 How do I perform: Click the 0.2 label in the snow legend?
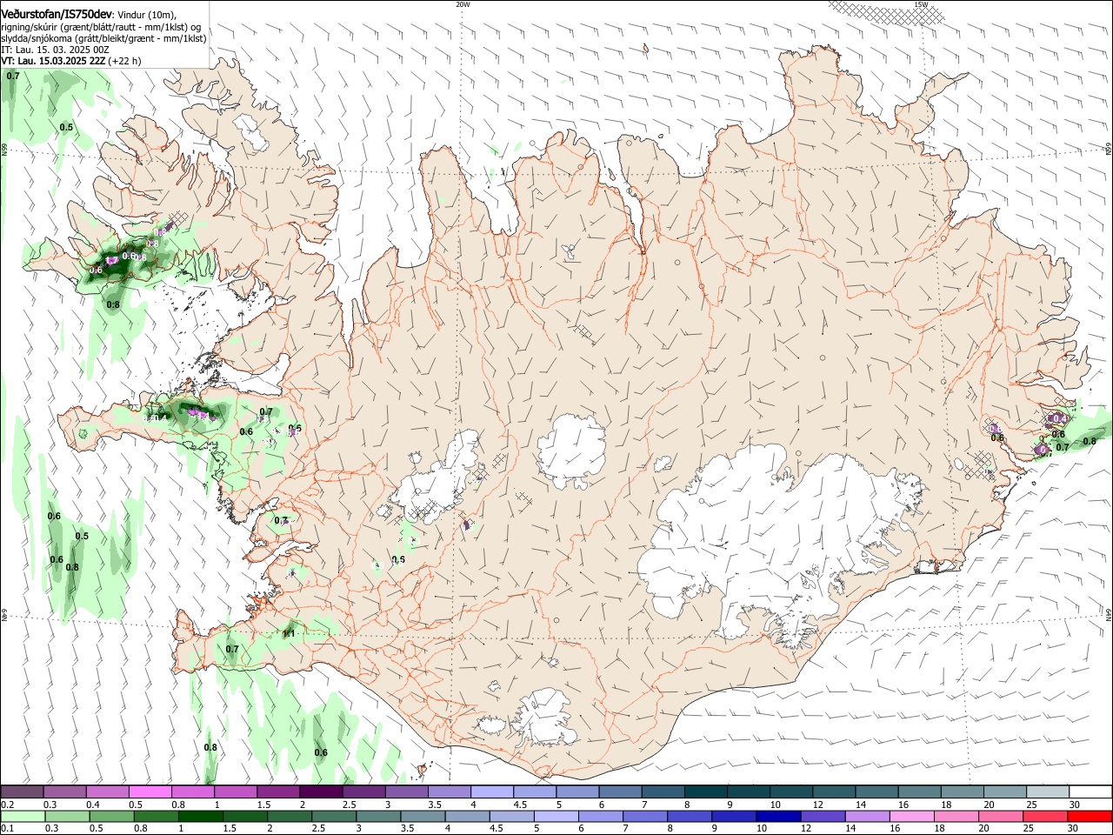coord(7,805)
